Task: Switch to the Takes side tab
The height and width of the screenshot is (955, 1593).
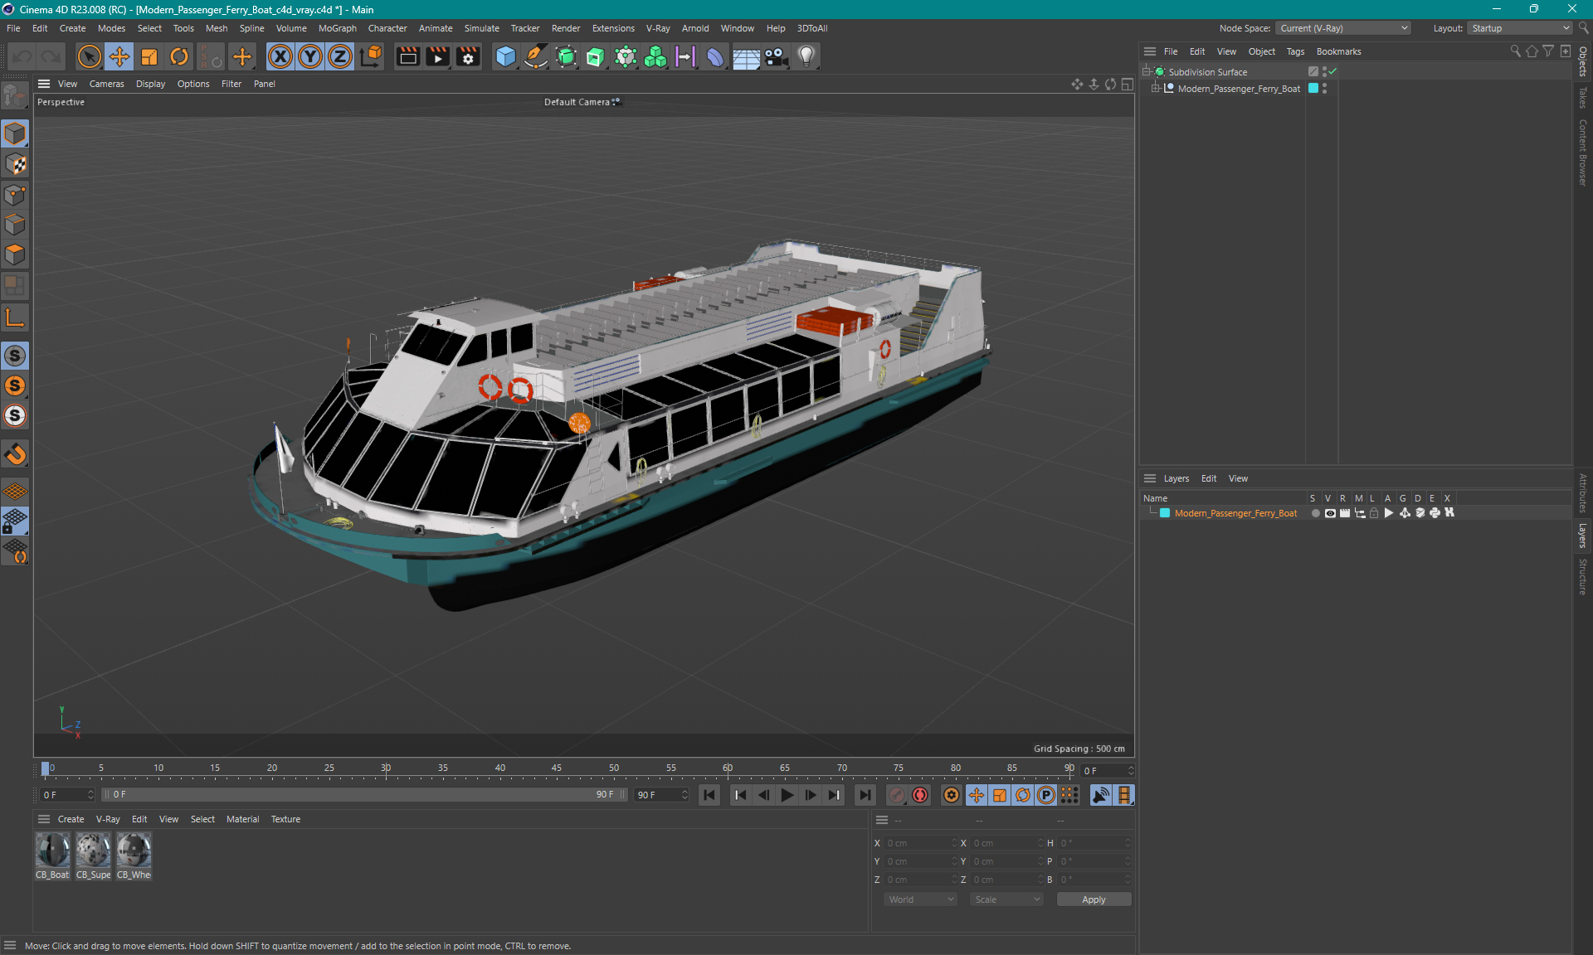Action: (1583, 97)
